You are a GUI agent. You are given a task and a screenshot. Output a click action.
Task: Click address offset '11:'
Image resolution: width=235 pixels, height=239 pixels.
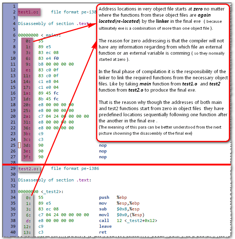(27, 76)
